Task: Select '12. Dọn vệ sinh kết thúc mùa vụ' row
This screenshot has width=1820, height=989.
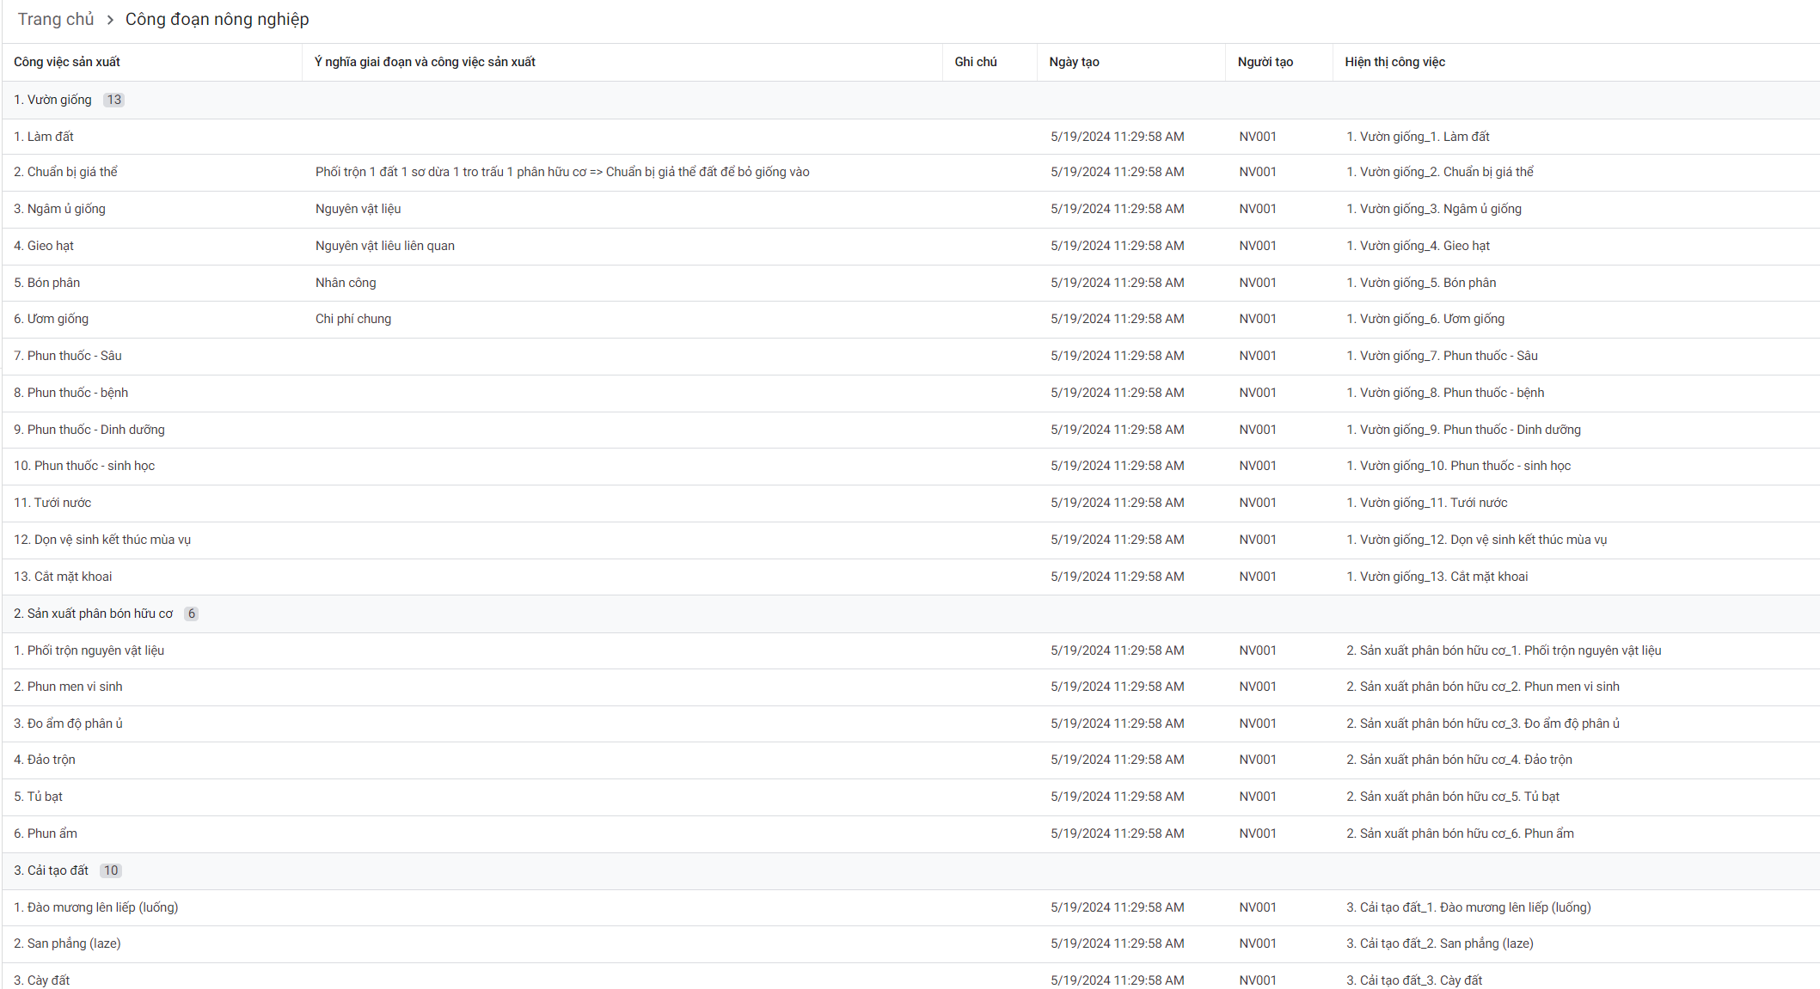Action: (x=102, y=540)
